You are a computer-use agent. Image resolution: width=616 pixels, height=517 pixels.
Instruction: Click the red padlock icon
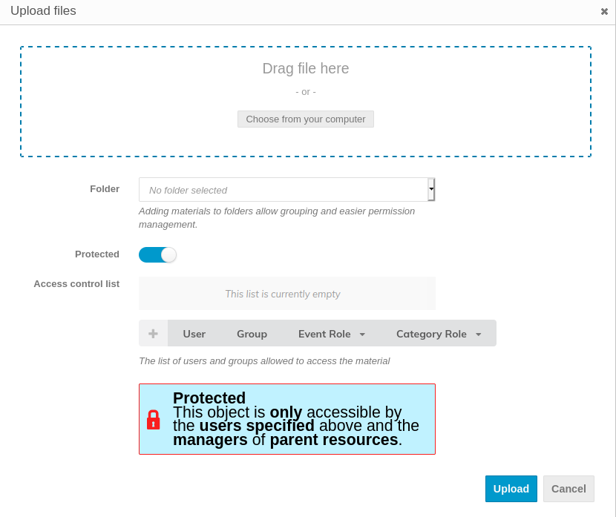pyautogui.click(x=154, y=420)
